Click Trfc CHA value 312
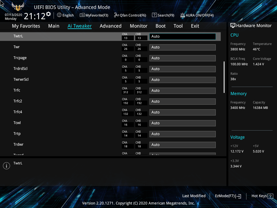 click(126, 92)
